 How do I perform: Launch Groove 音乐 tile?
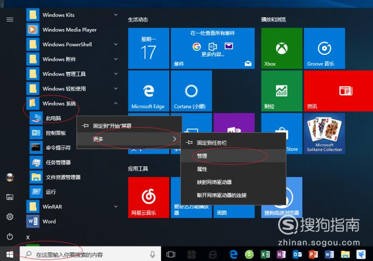[324, 48]
